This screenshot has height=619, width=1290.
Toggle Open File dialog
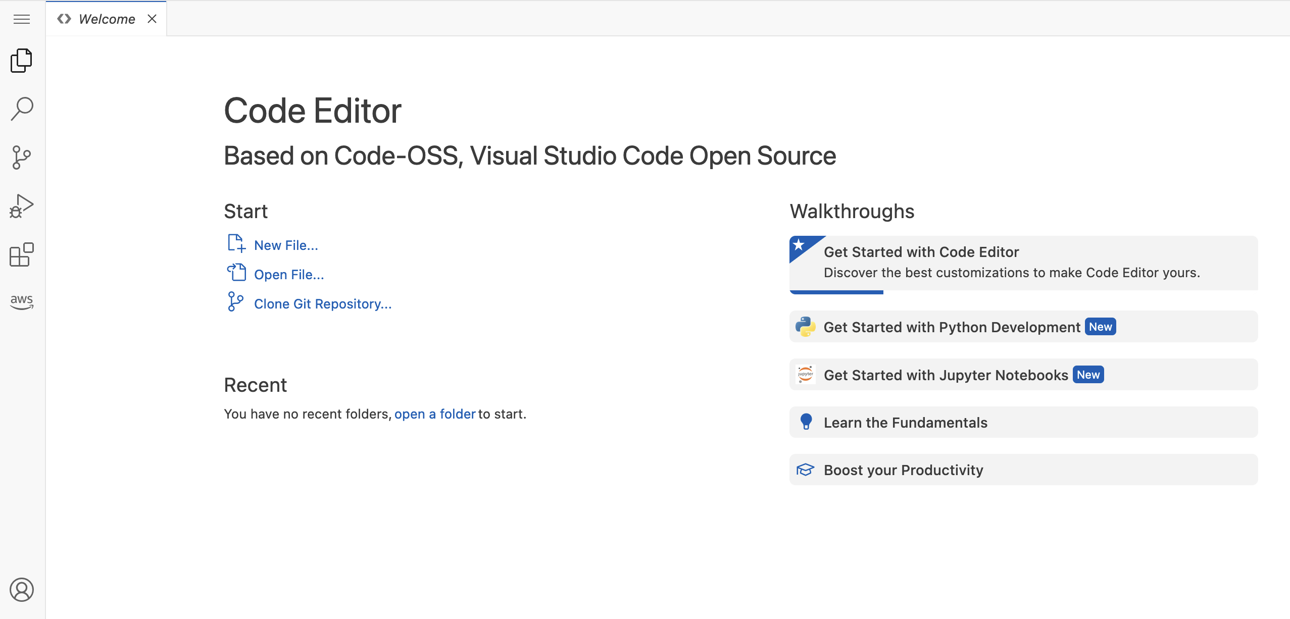(x=289, y=274)
